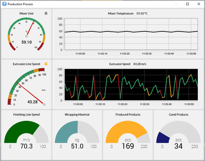
Task: Click the Extrusion gauge needle pivot knob
Action: pyautogui.click(x=44, y=104)
